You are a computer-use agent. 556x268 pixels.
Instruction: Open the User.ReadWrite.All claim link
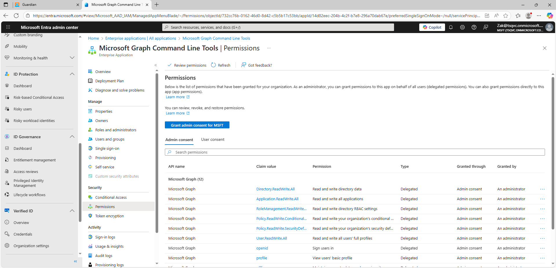[x=271, y=238]
